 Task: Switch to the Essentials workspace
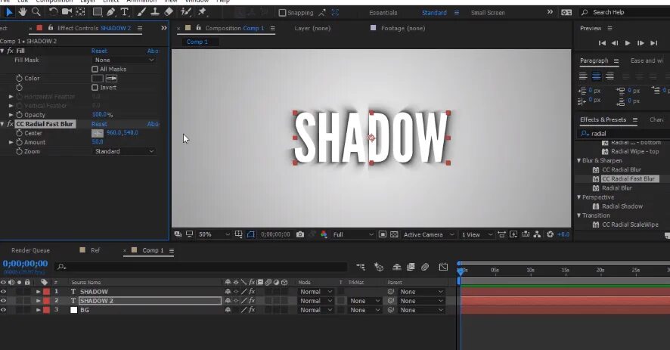pyautogui.click(x=383, y=13)
